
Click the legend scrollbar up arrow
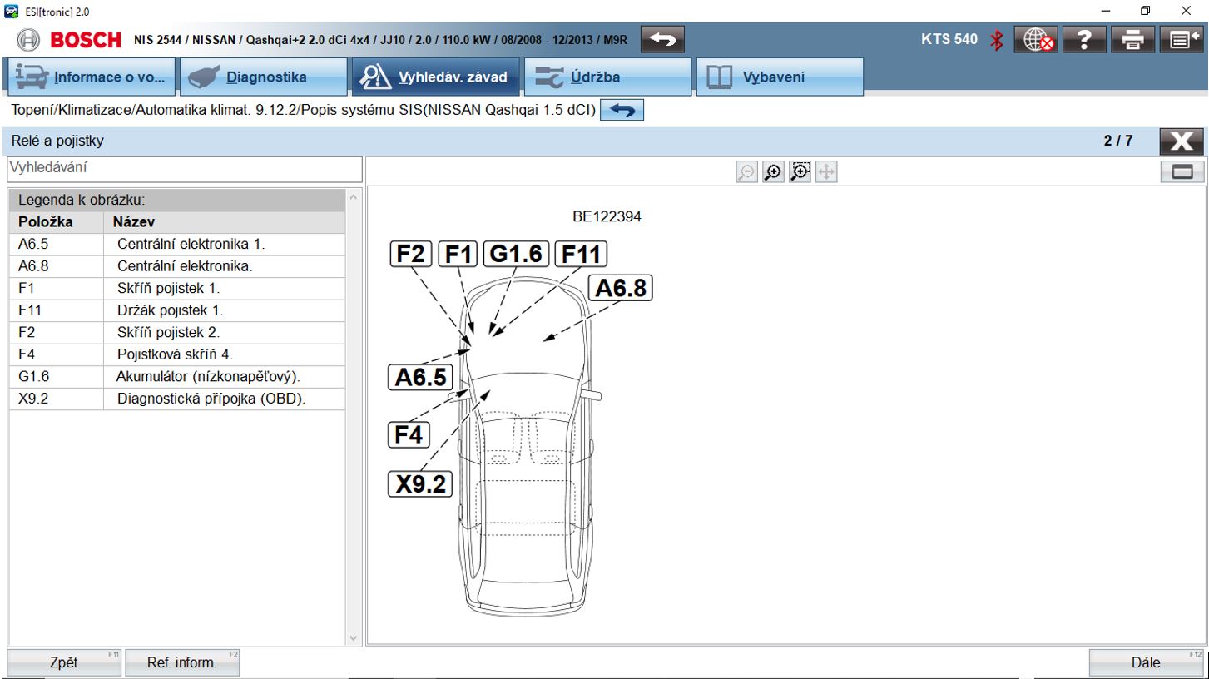point(353,197)
